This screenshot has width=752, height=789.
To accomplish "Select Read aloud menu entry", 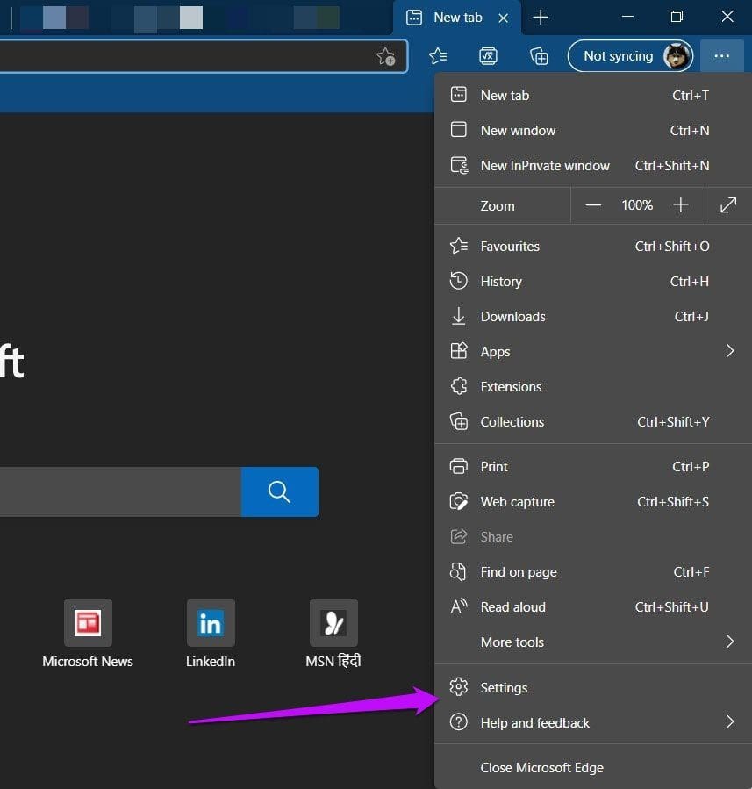I will (x=593, y=607).
